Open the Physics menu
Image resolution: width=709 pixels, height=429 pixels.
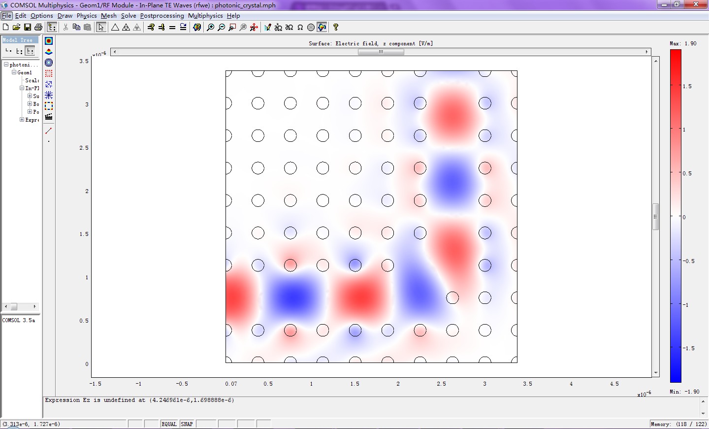click(x=87, y=16)
